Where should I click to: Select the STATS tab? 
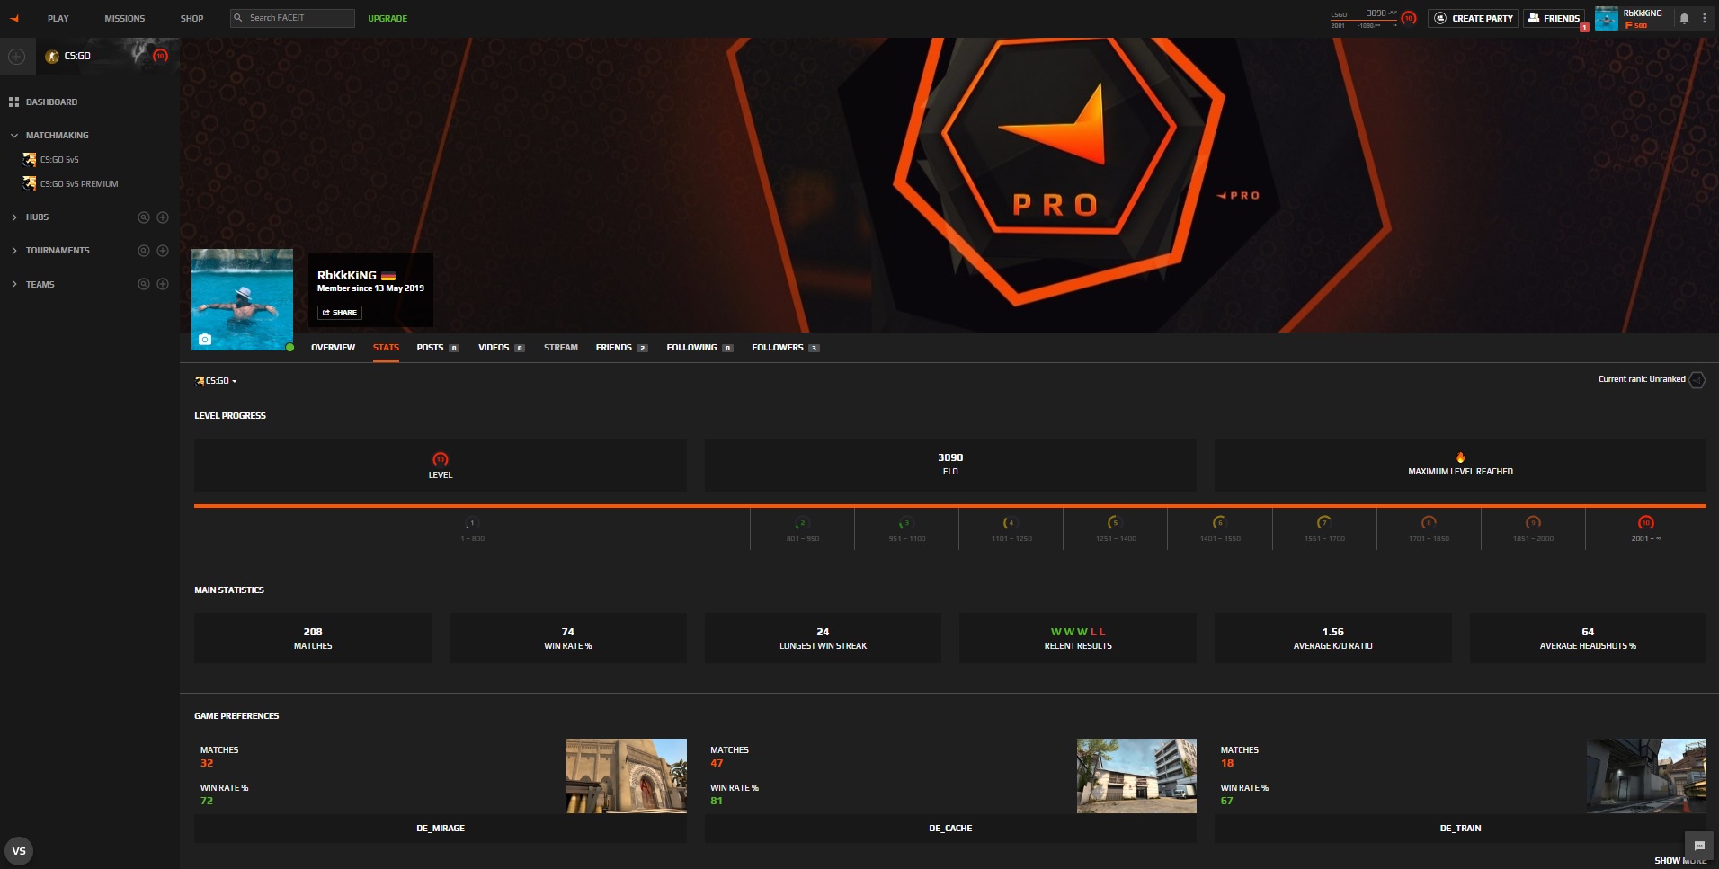386,347
